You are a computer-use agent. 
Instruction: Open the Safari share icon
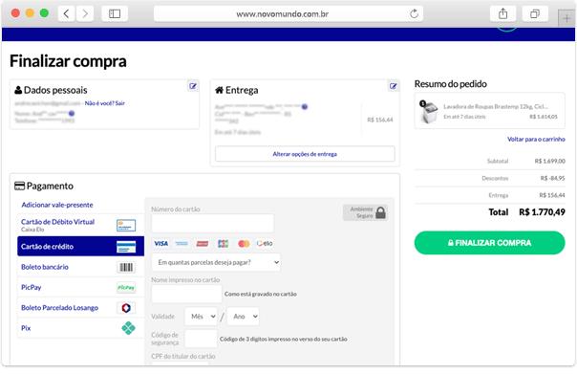pos(502,14)
